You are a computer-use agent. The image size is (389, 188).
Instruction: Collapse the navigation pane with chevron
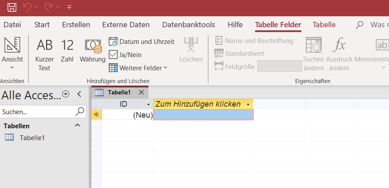coord(79,94)
